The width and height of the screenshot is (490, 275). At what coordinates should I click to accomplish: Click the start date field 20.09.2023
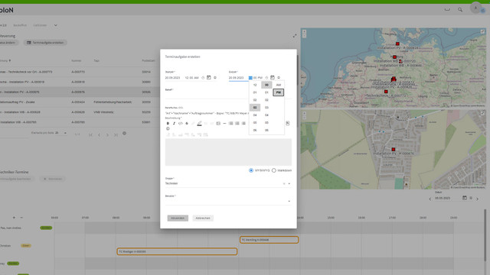pyautogui.click(x=172, y=78)
